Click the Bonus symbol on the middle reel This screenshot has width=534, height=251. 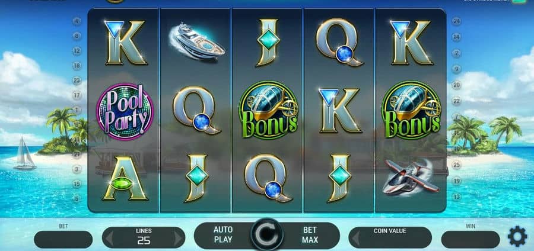[x=268, y=110]
